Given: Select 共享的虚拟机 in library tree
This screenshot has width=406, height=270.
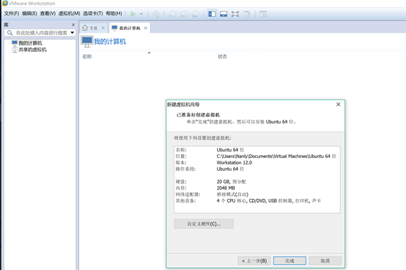Looking at the screenshot, I should (32, 50).
